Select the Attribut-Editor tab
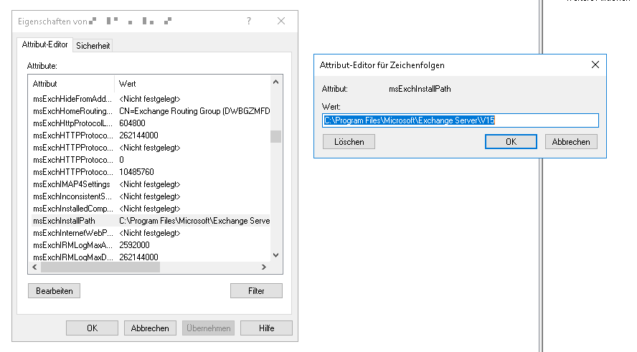This screenshot has width=637, height=352. (x=45, y=44)
